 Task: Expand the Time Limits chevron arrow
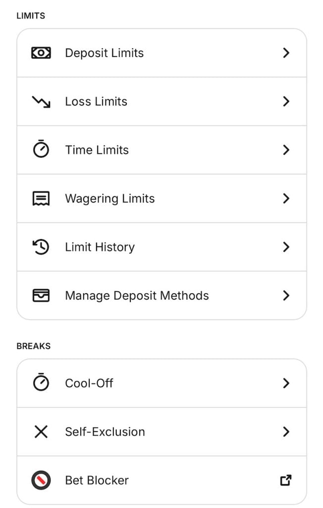pyautogui.click(x=286, y=150)
